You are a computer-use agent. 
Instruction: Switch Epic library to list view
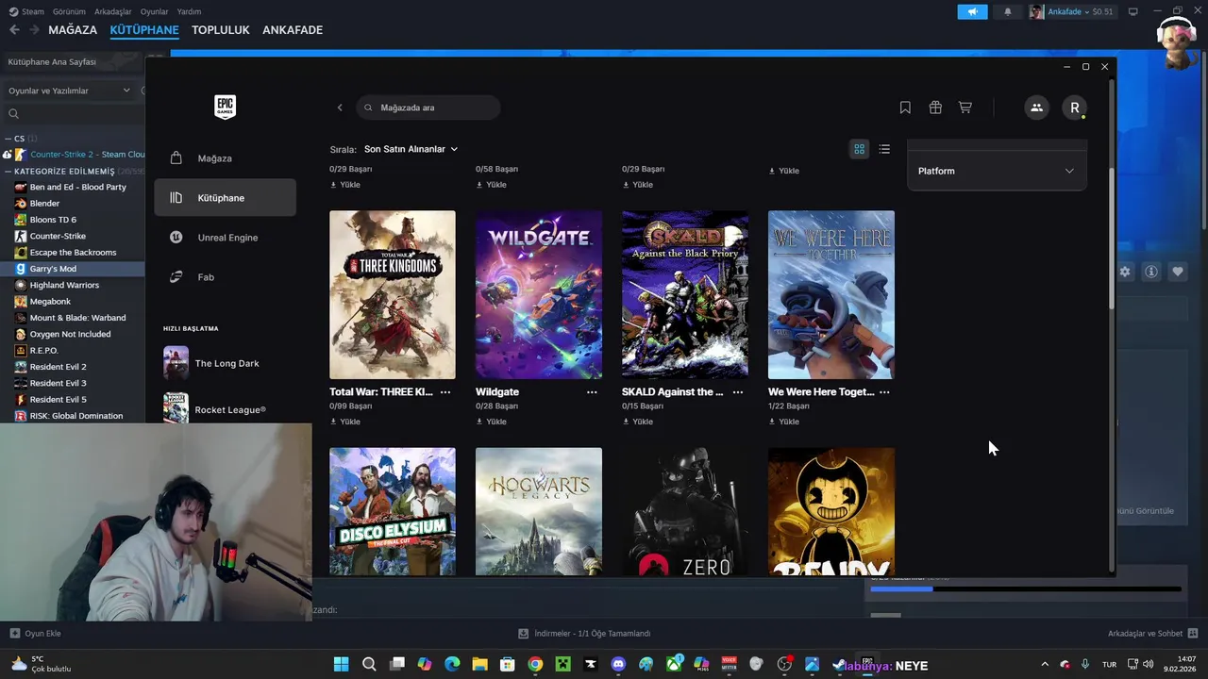(884, 149)
